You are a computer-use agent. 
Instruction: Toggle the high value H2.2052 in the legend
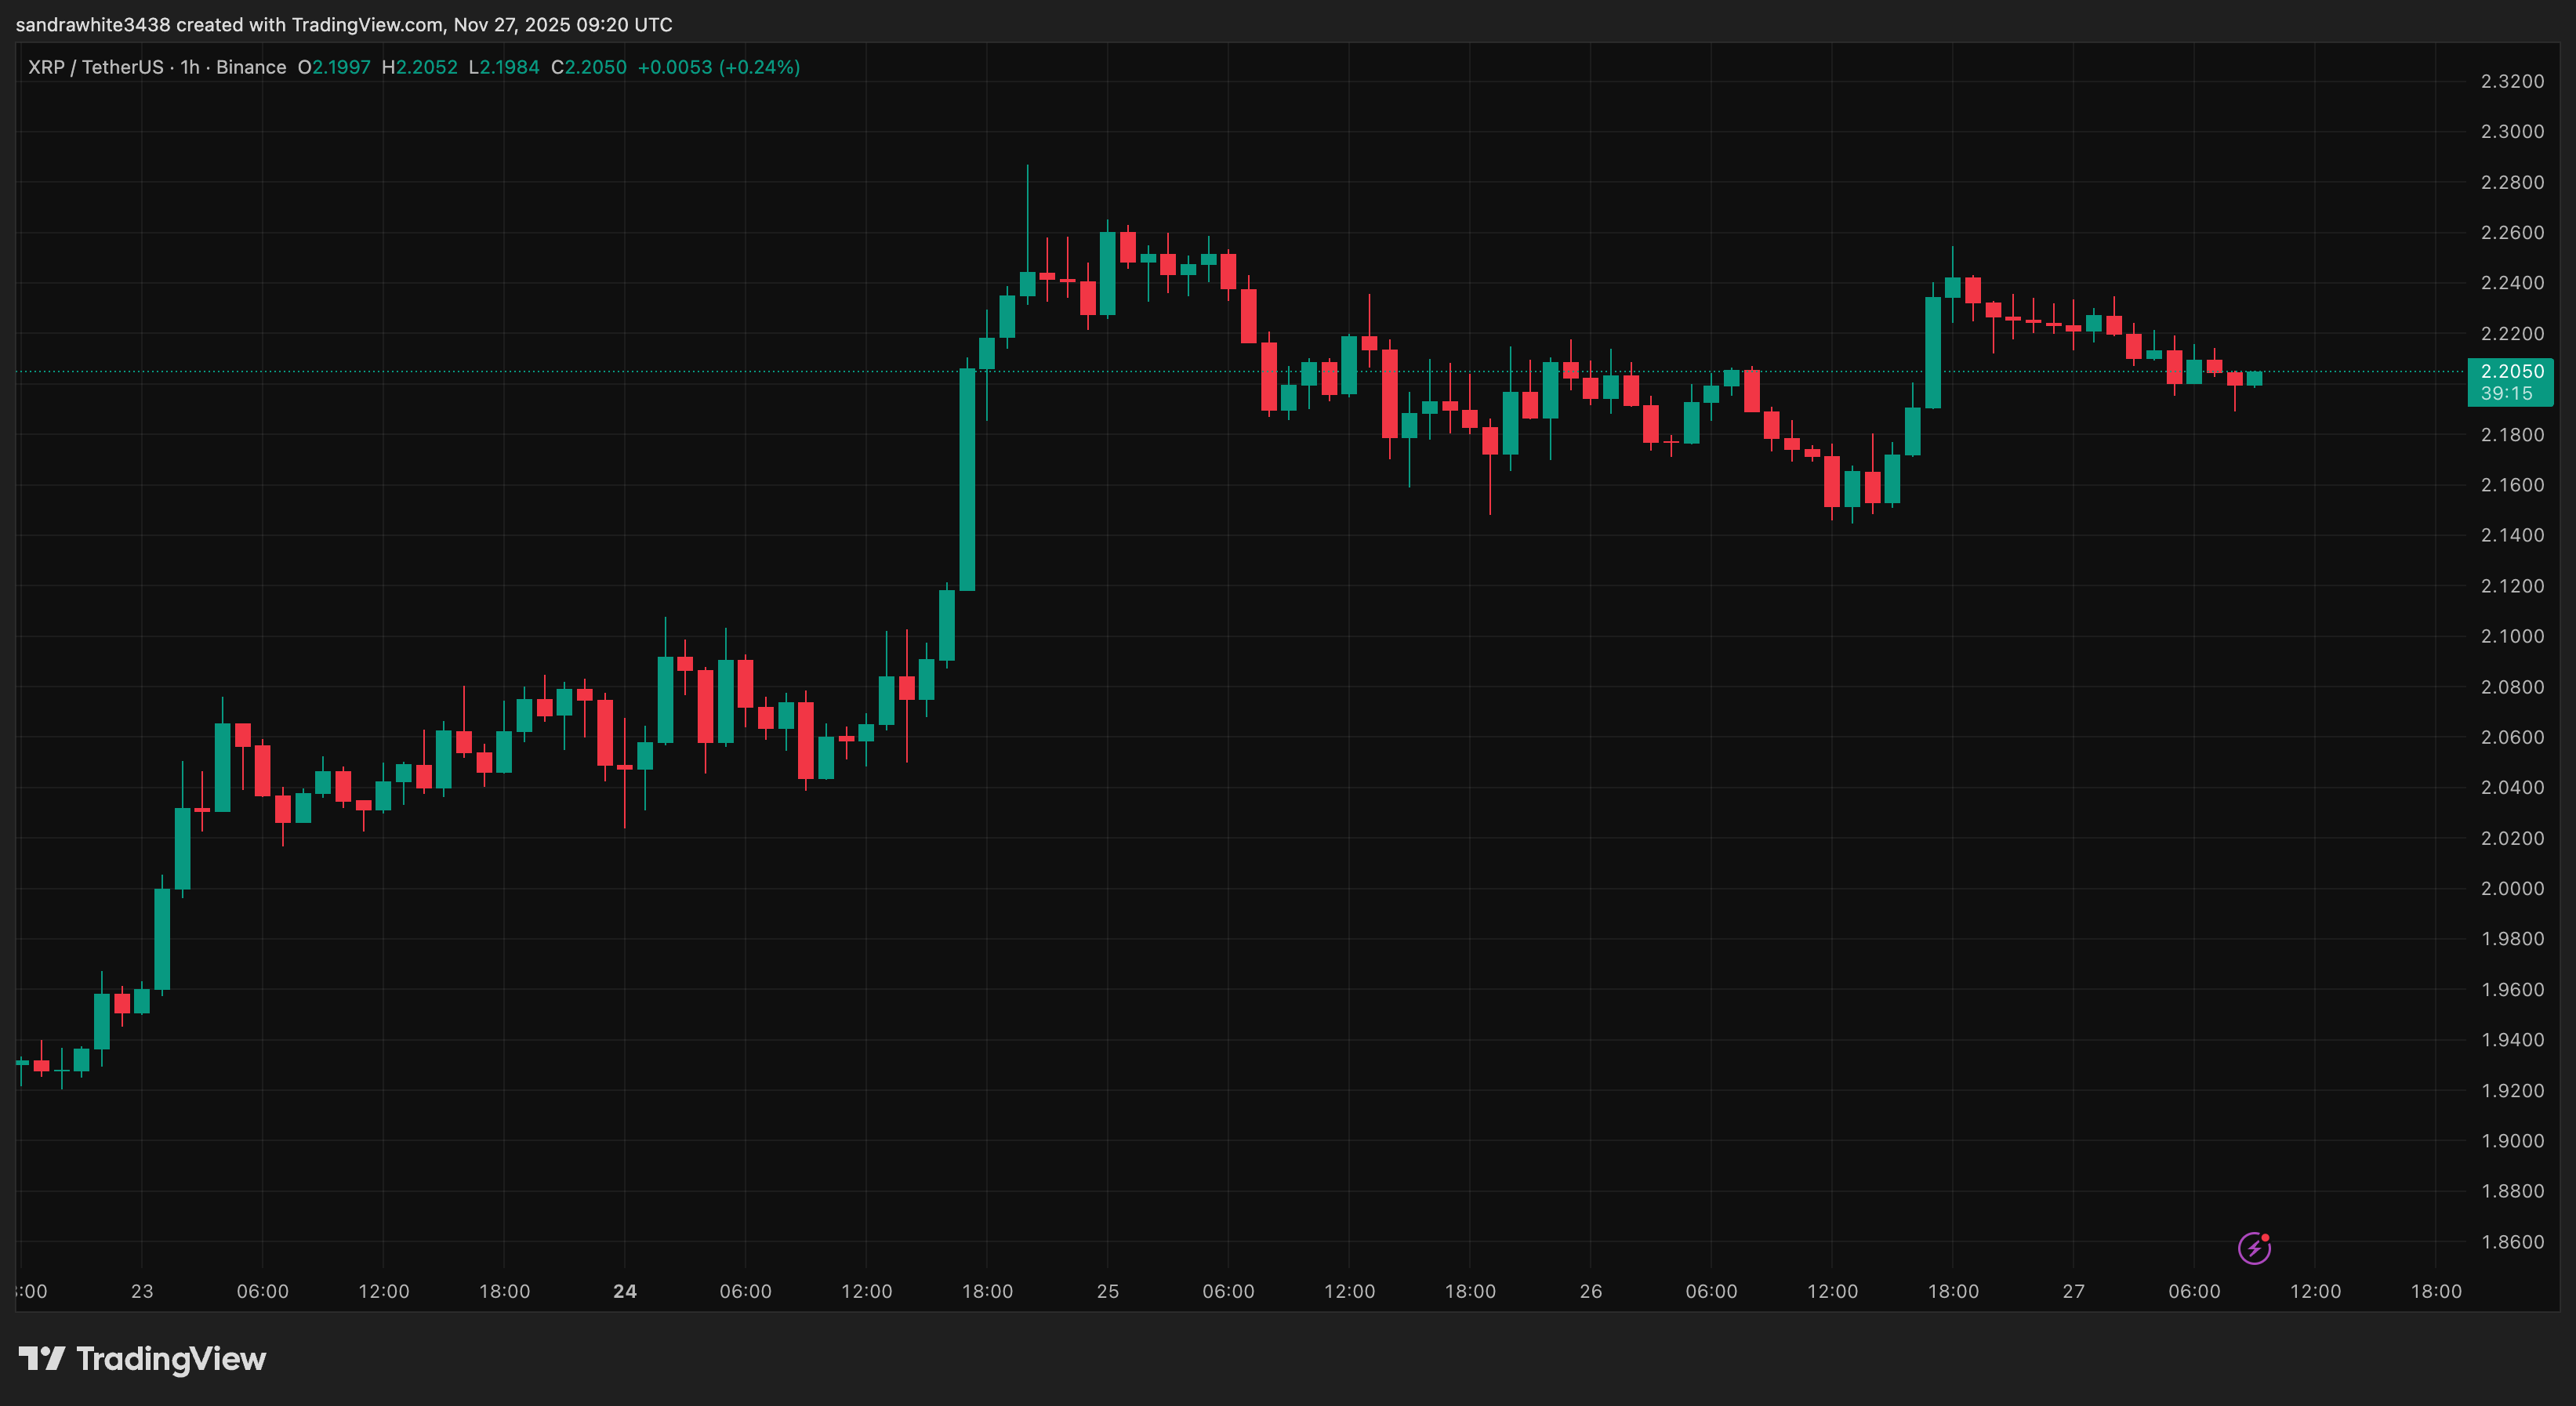point(421,67)
